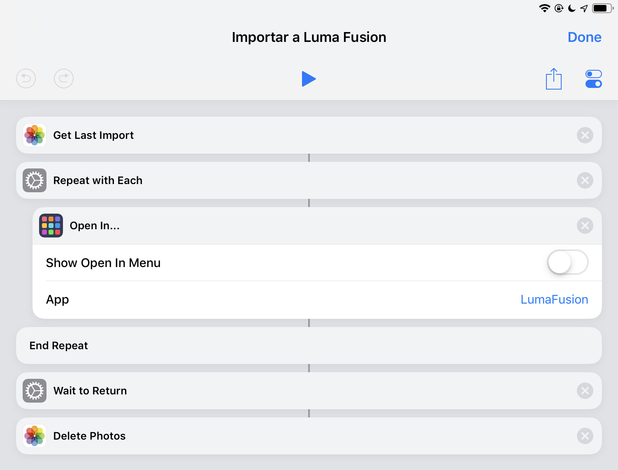Viewport: 618px width, 470px height.
Task: Open the share sheet icon
Action: (553, 79)
